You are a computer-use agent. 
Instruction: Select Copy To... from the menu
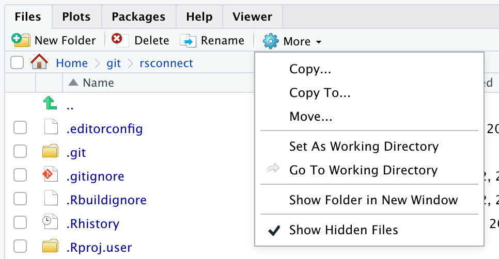click(x=320, y=93)
